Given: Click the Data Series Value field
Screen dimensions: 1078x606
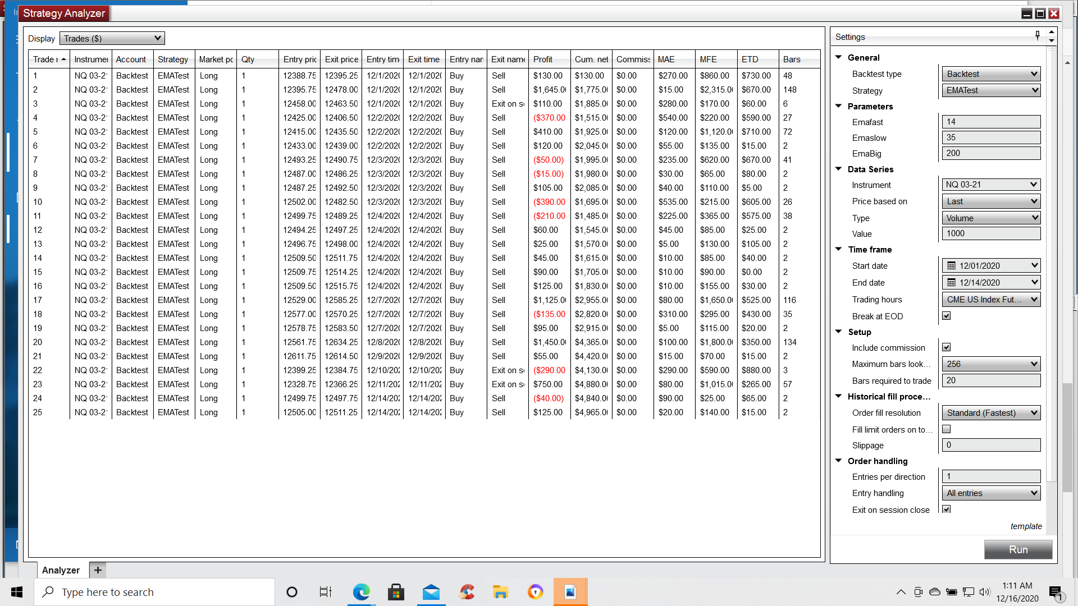Looking at the screenshot, I should [991, 233].
